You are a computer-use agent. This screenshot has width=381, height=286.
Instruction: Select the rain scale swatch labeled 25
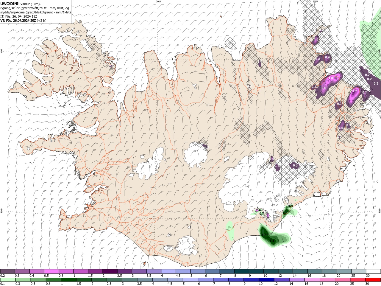358,280
